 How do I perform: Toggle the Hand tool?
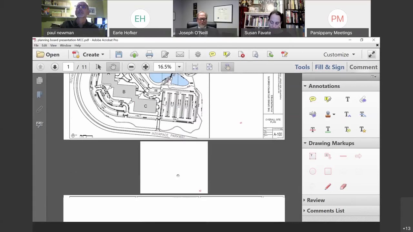coord(113,67)
